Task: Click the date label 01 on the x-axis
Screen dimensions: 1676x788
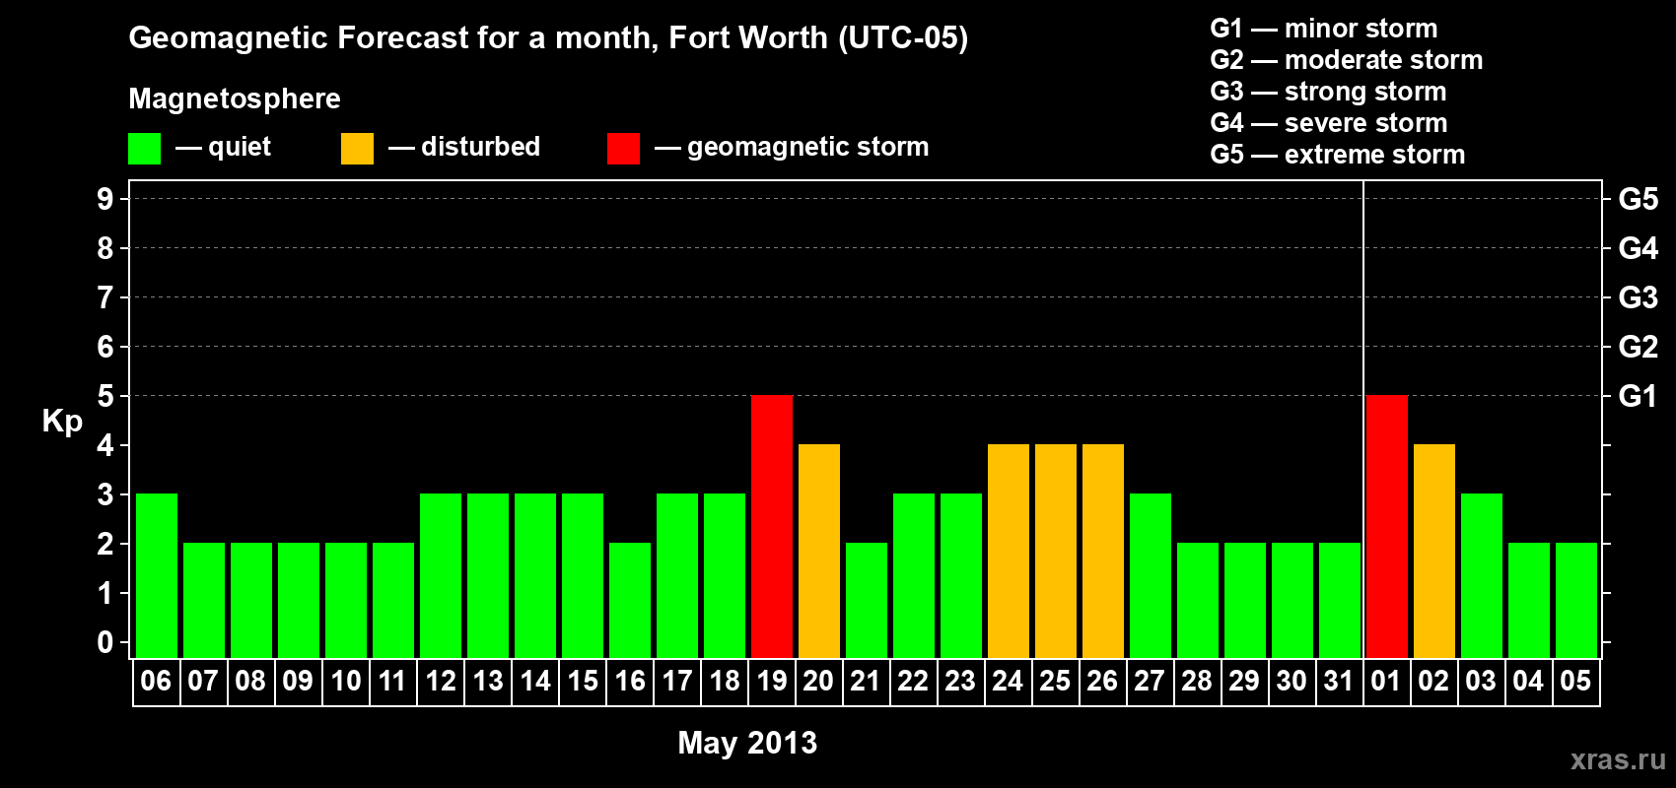Action: point(1386,682)
